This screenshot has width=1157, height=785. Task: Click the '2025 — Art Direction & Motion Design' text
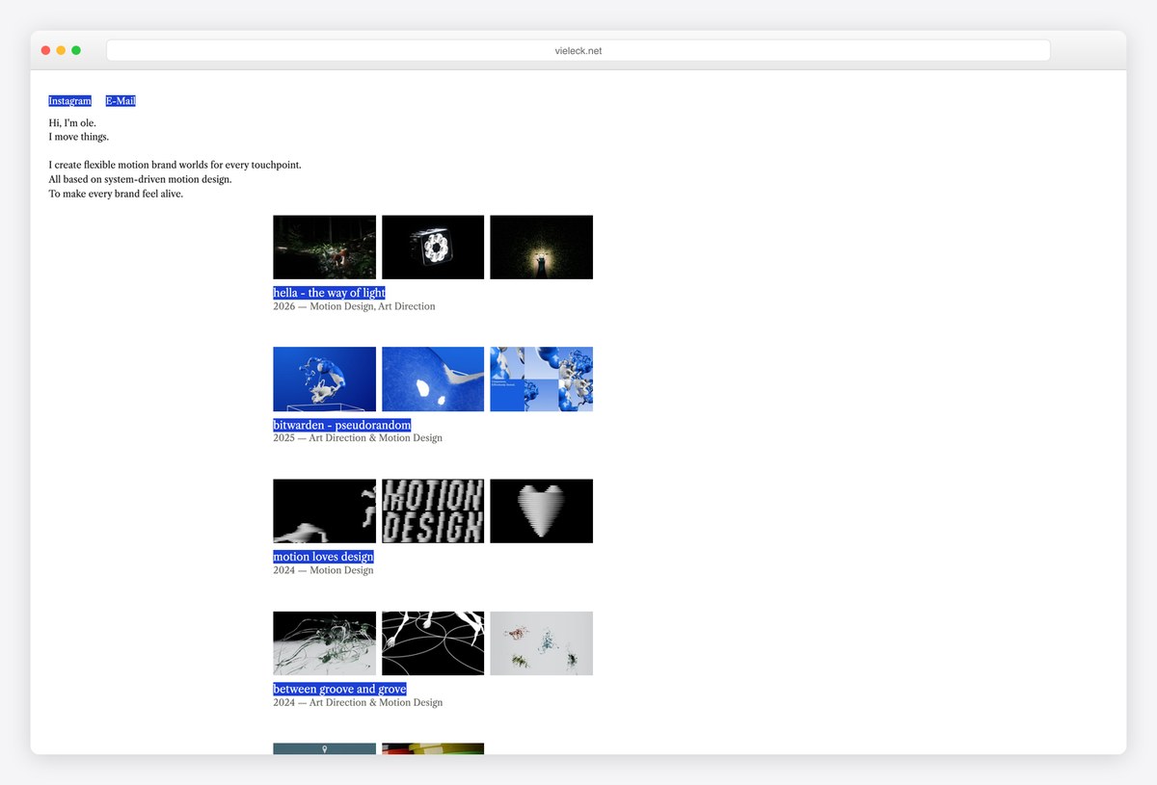[358, 438]
